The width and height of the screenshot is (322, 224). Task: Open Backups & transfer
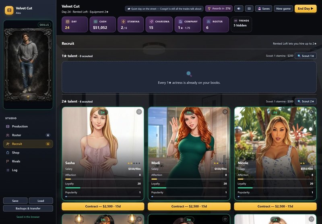coord(28,208)
